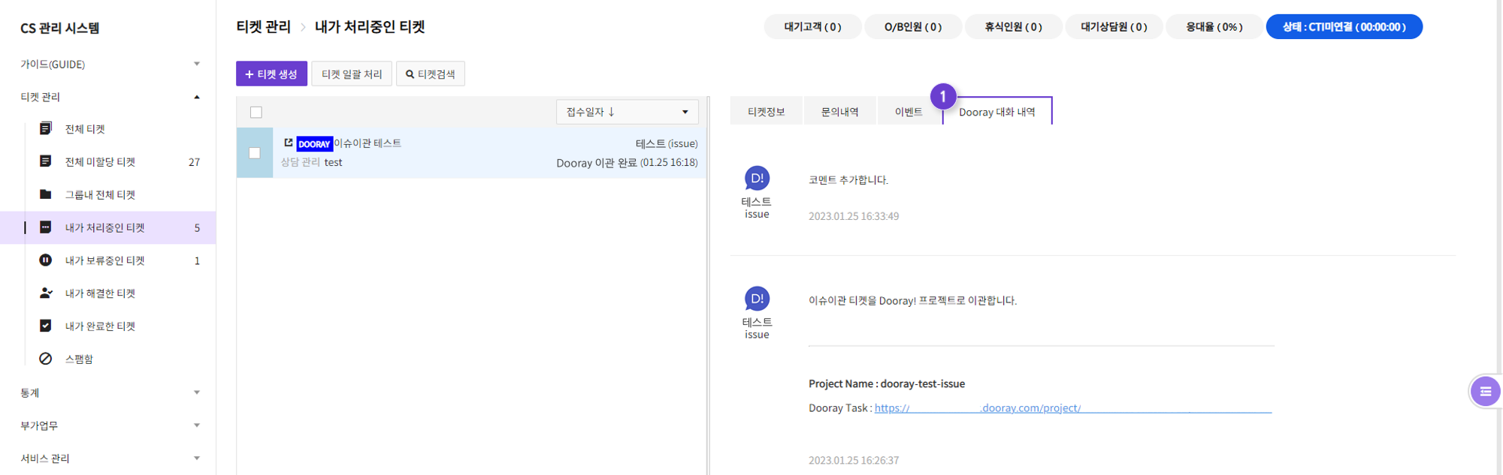Image resolution: width=1503 pixels, height=475 pixels.
Task: Switch to the 문의내역 tab
Action: tap(839, 111)
